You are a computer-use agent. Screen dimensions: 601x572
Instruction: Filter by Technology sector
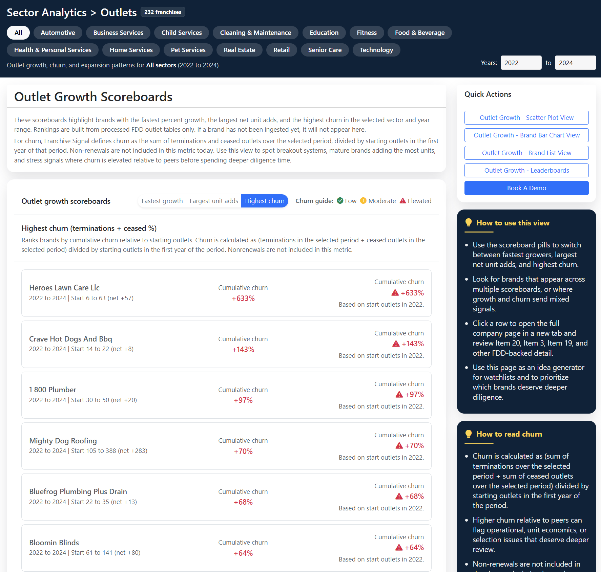click(376, 50)
